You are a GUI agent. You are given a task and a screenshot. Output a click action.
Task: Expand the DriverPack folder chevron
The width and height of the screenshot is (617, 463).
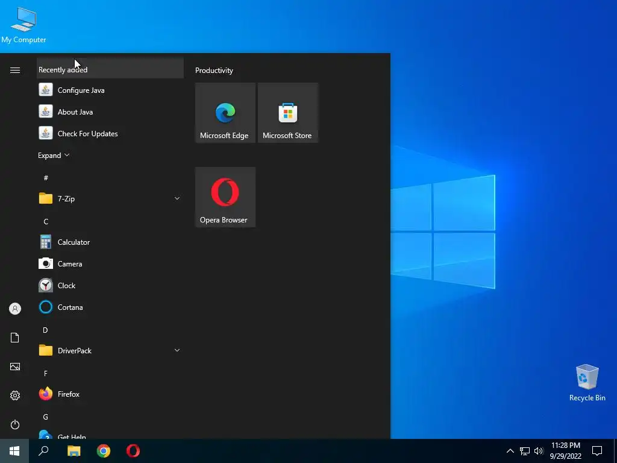[x=177, y=350]
